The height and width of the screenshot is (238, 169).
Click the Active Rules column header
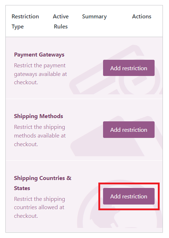pos(61,21)
